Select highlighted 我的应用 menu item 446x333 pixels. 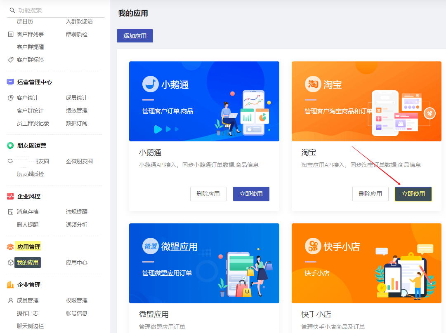(x=28, y=263)
